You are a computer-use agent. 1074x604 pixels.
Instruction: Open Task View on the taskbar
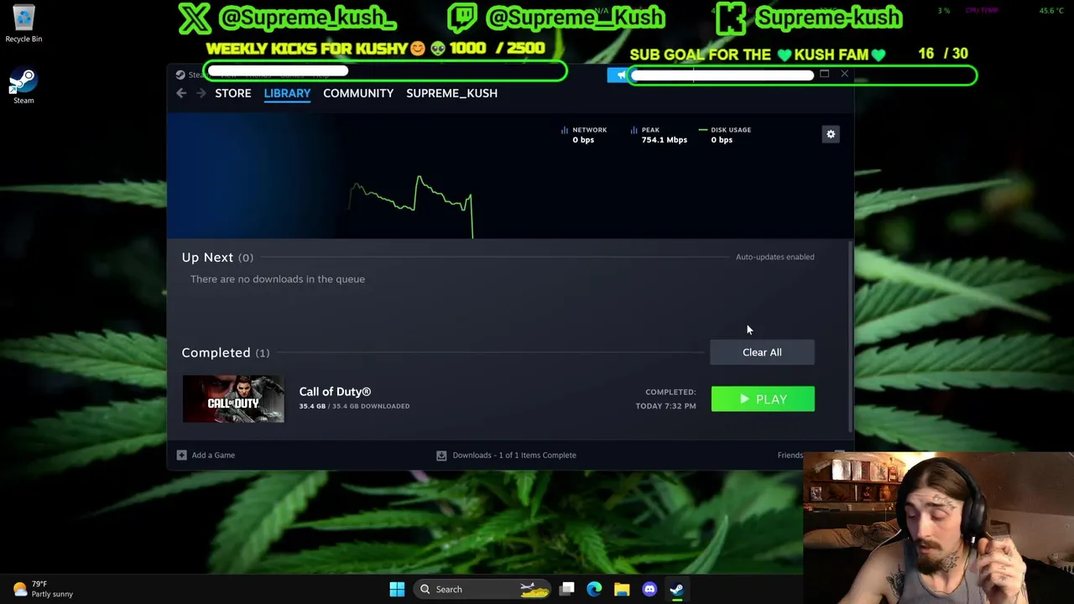point(567,589)
